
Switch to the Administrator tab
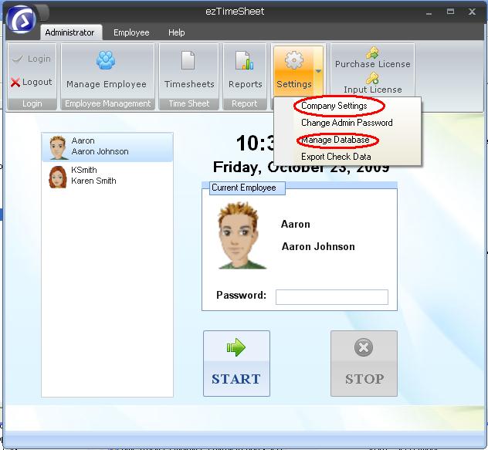[x=69, y=32]
